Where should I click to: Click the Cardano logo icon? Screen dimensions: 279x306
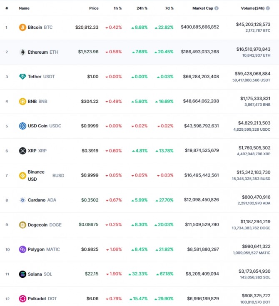click(22, 200)
